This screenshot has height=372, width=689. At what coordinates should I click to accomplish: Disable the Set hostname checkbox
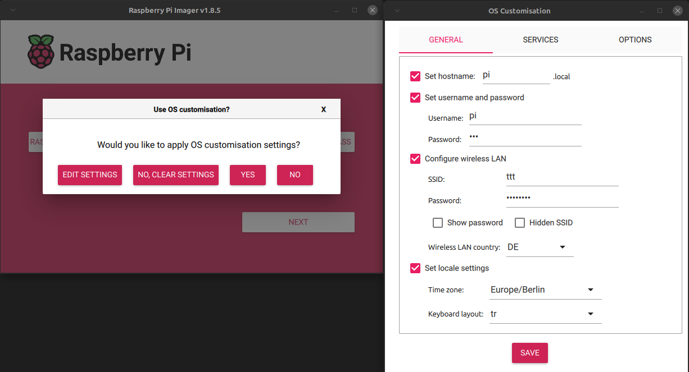415,76
